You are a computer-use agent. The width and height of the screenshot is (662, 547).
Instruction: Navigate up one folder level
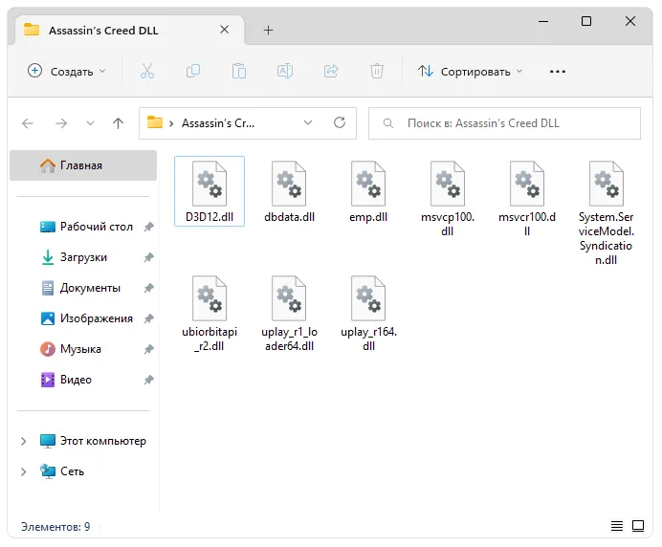coord(119,123)
